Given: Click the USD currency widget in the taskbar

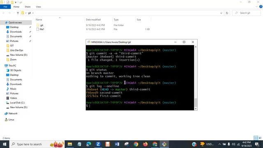Looking at the screenshot, I should click(x=207, y=144).
